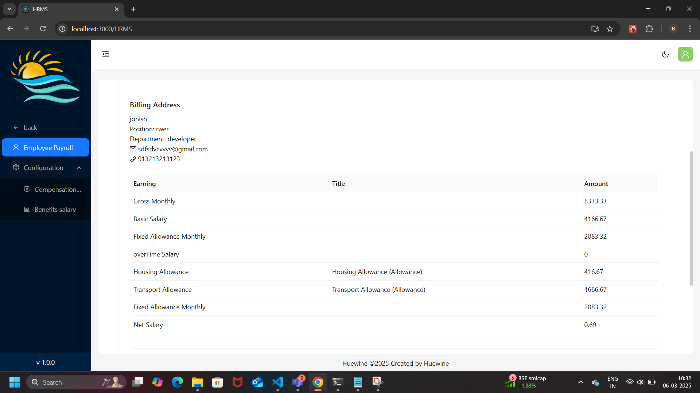
Task: Open the tab search dropdown arrow
Action: point(9,9)
